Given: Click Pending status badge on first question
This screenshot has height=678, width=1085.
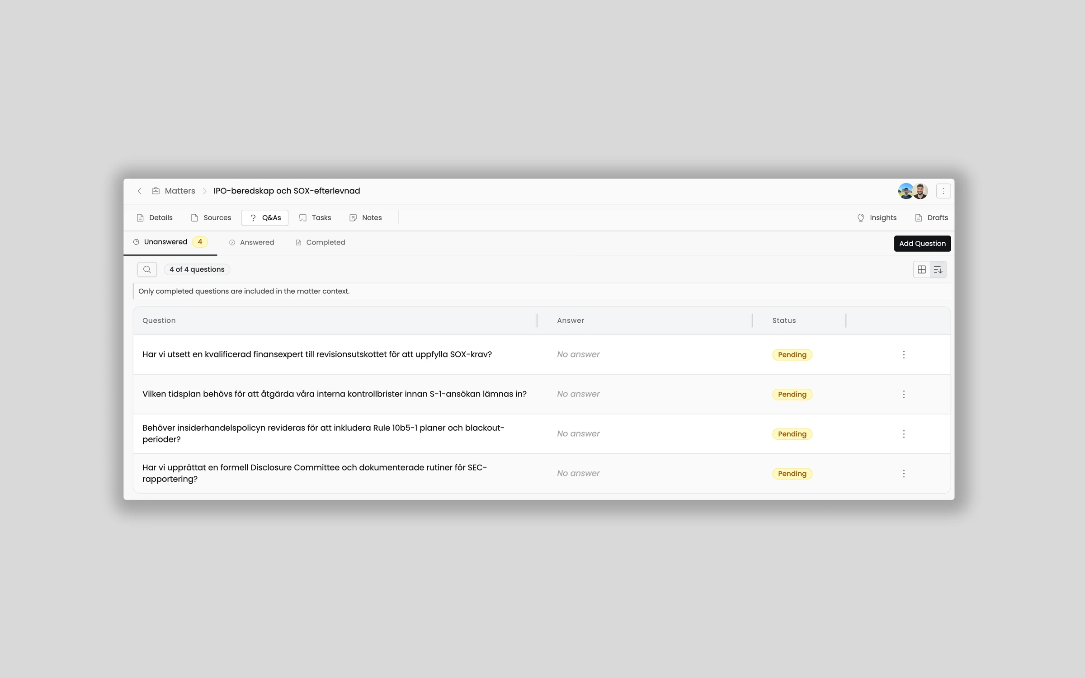Looking at the screenshot, I should point(792,355).
